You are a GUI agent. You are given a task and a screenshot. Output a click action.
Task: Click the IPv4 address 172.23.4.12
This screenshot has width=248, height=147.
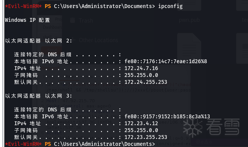(141, 123)
